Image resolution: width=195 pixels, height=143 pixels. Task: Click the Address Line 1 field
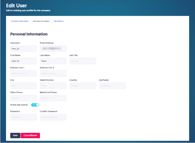click(x=24, y=73)
